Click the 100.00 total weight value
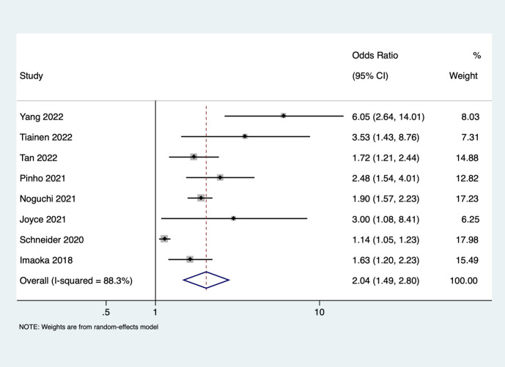 coord(463,281)
